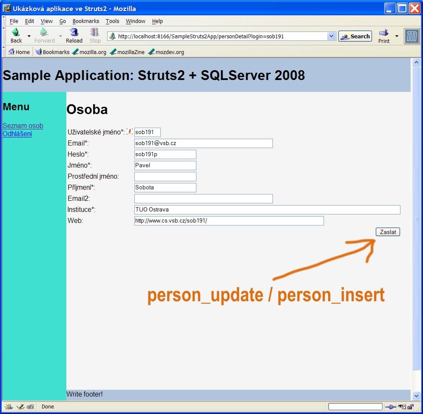Click the Mozilla throbber logo icon
This screenshot has width=423, height=414.
click(412, 36)
